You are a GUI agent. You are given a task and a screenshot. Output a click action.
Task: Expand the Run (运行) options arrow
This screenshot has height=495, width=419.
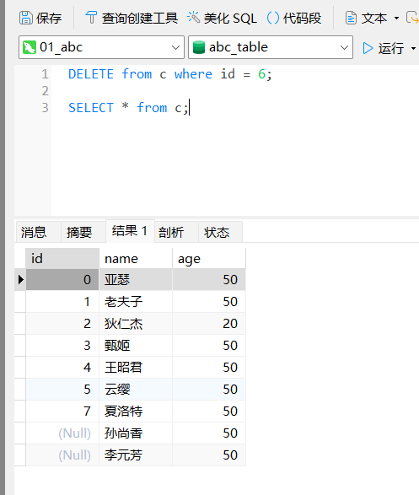point(413,49)
